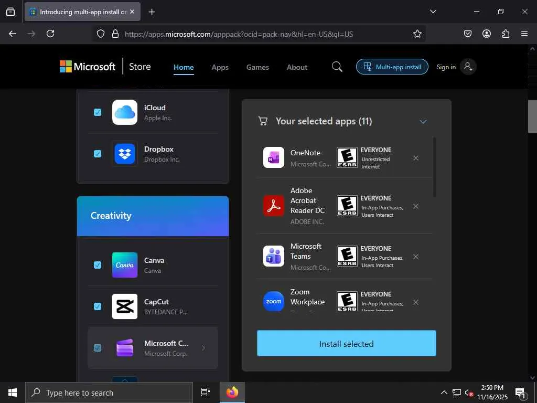Image resolution: width=537 pixels, height=403 pixels.
Task: Click the ESRB rating badge for OneNote
Action: pyautogui.click(x=347, y=157)
